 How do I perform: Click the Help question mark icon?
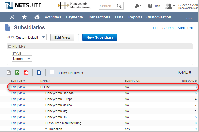click(150, 6)
